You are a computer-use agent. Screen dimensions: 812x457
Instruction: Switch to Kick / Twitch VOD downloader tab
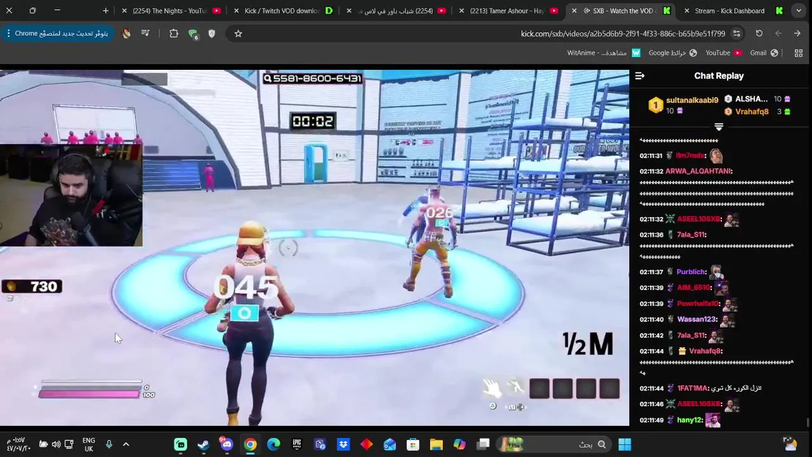(284, 11)
